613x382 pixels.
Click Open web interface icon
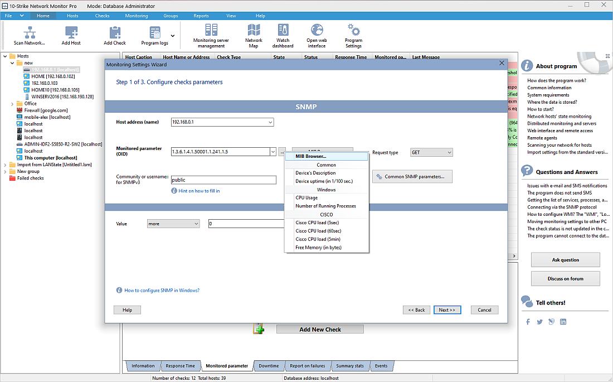tap(317, 30)
